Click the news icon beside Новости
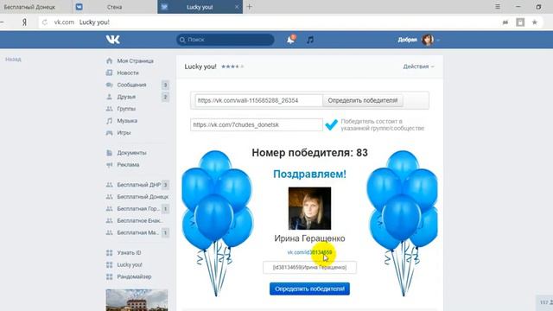The image size is (553, 311). pyautogui.click(x=110, y=73)
